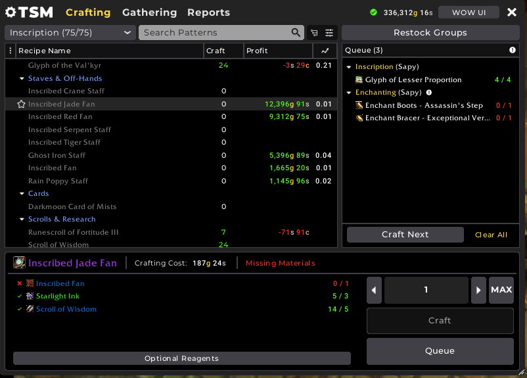Click the Scroll of Wisdom material icon
Screen dimensions: 527x378
30,309
